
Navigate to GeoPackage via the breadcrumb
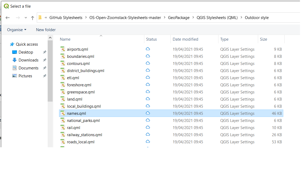[179, 17]
